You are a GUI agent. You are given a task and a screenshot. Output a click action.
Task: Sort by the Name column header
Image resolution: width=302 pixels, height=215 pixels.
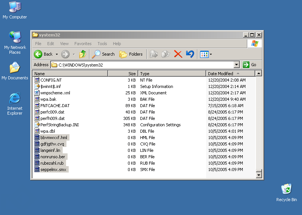(70, 74)
